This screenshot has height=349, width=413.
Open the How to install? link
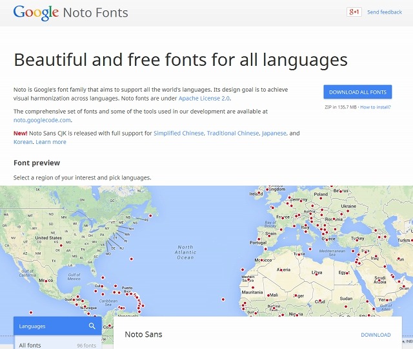(x=376, y=106)
